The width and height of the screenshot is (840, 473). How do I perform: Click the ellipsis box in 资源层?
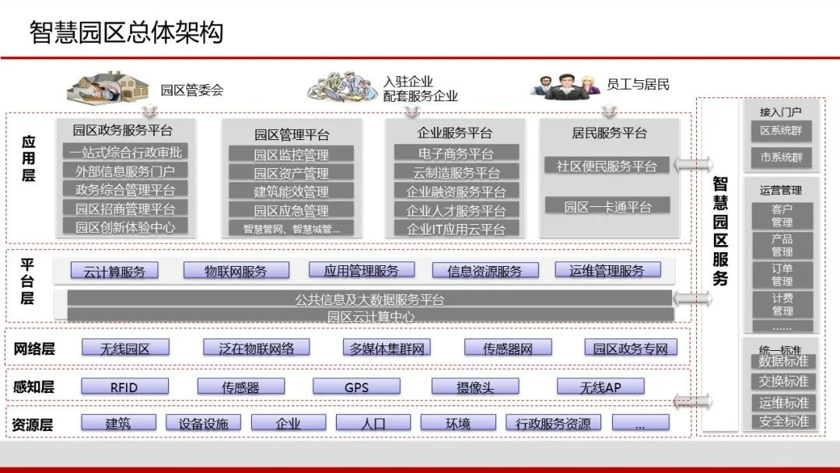[641, 422]
